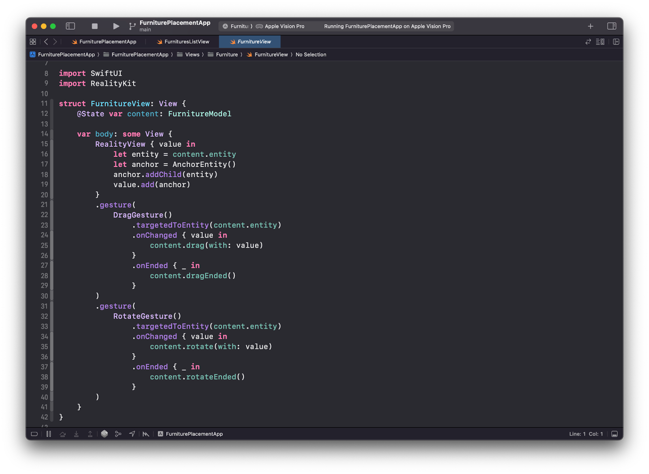The image size is (649, 474).
Task: Click the Debug View Hierarchy icon
Action: click(104, 434)
